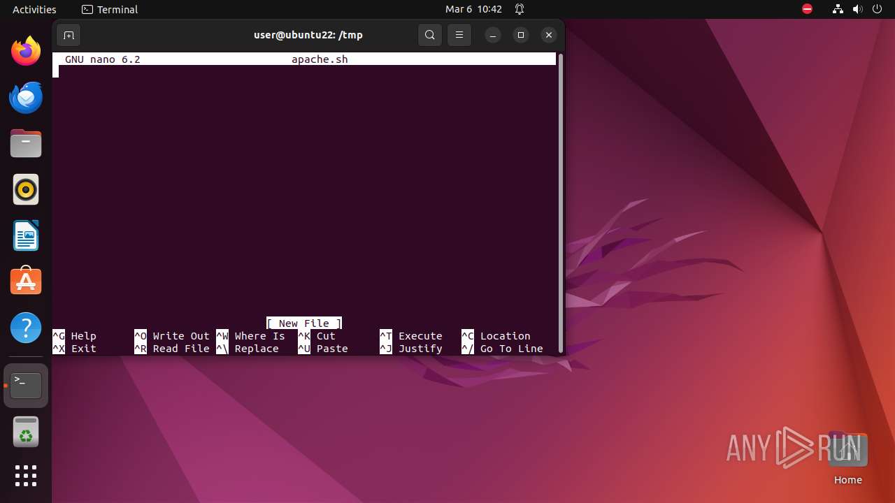Close the Terminal window
895x503 pixels.
(x=549, y=35)
